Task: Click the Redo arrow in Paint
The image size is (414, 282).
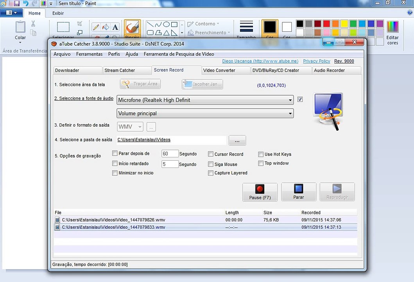Action: pos(34,4)
